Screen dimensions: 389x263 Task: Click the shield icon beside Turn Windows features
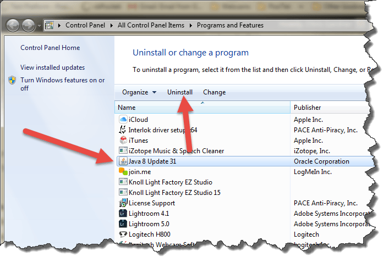[x=12, y=80]
